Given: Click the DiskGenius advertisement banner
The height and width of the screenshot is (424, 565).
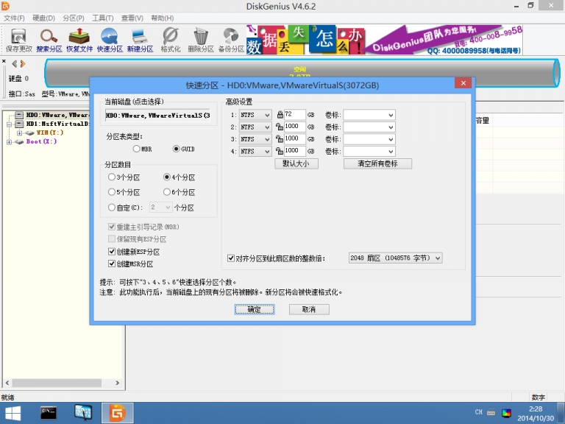Looking at the screenshot, I should [x=384, y=40].
